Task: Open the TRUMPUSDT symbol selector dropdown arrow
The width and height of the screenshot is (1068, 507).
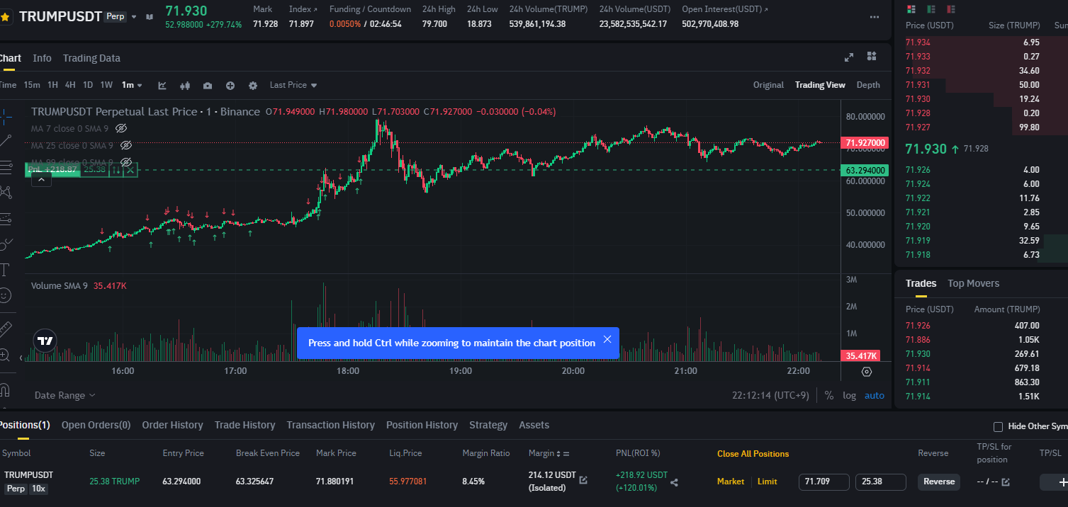Action: click(134, 17)
